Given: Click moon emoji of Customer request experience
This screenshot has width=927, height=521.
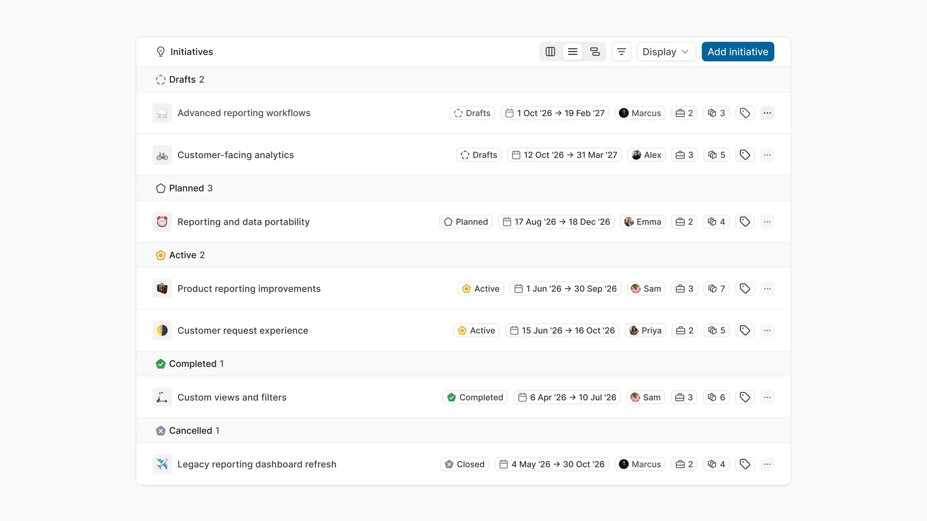Looking at the screenshot, I should 162,330.
